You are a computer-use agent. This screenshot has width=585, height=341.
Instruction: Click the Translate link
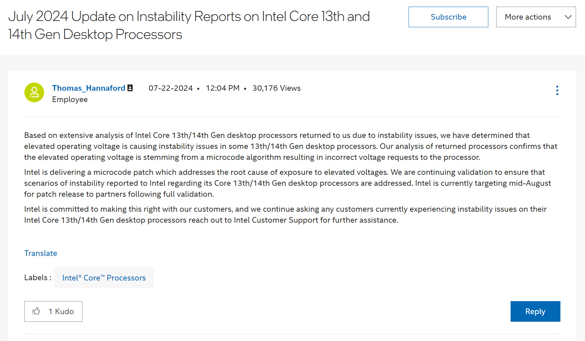click(x=41, y=253)
